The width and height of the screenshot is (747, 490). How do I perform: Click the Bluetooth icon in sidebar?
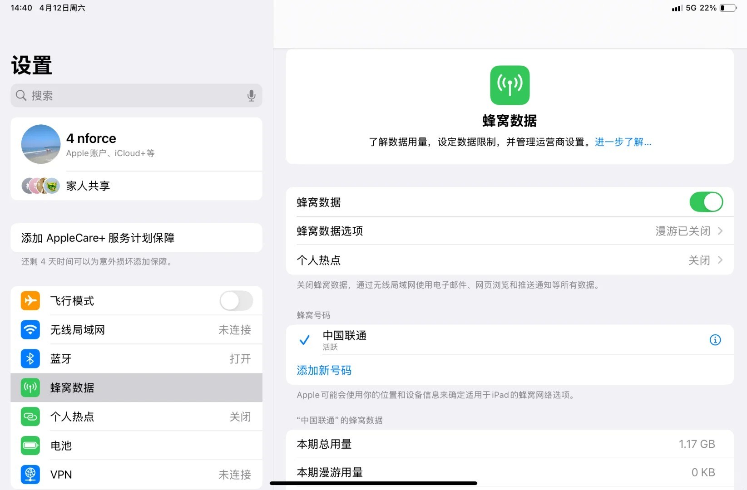(30, 358)
